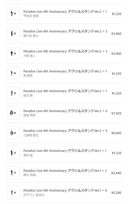136x204 pixels.
Task: Open the Ver.1 × 4 product title
Action: (65, 190)
